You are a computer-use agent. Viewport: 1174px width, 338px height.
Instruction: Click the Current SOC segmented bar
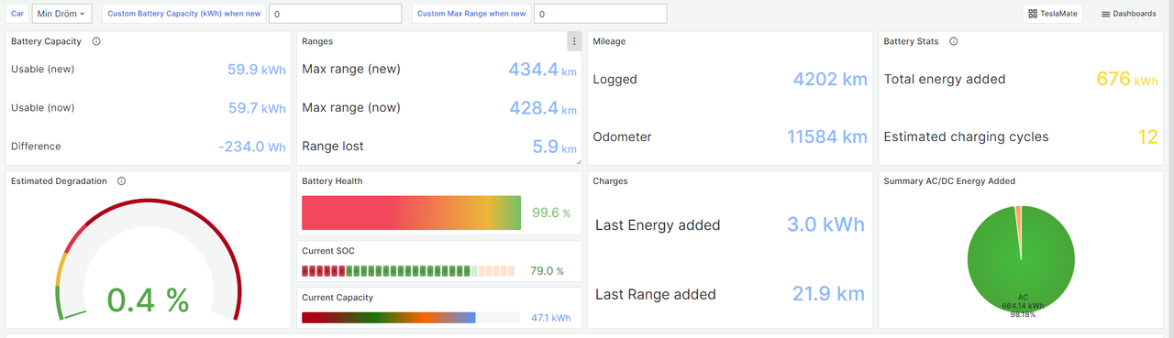tap(408, 271)
